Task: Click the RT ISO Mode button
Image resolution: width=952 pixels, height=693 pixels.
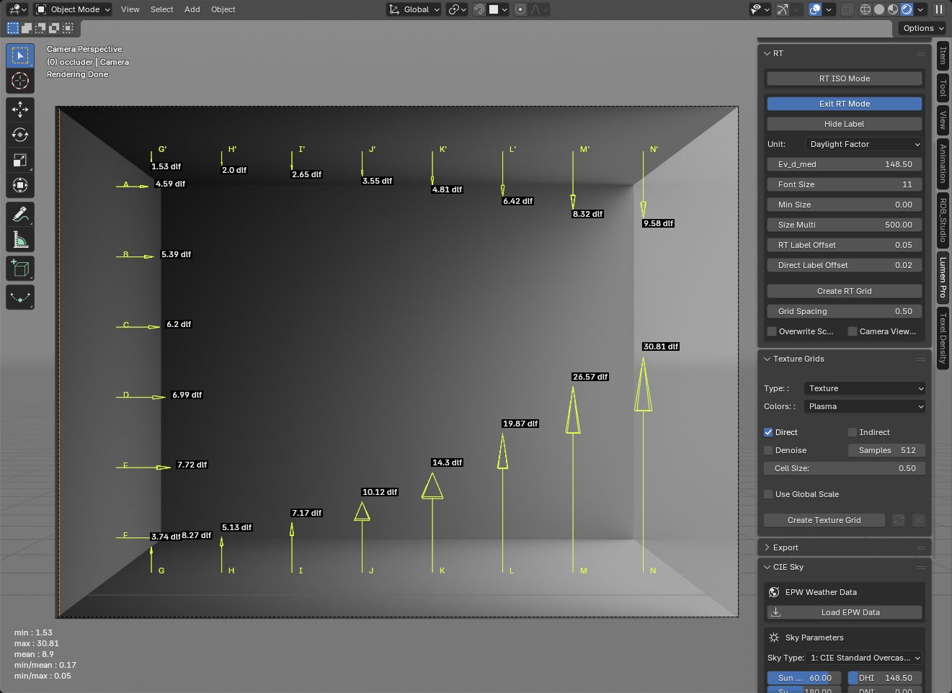Action: pyautogui.click(x=845, y=79)
